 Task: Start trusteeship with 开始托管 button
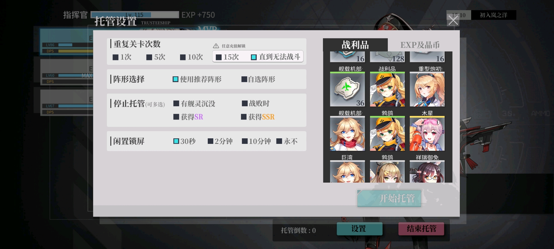pos(389,198)
